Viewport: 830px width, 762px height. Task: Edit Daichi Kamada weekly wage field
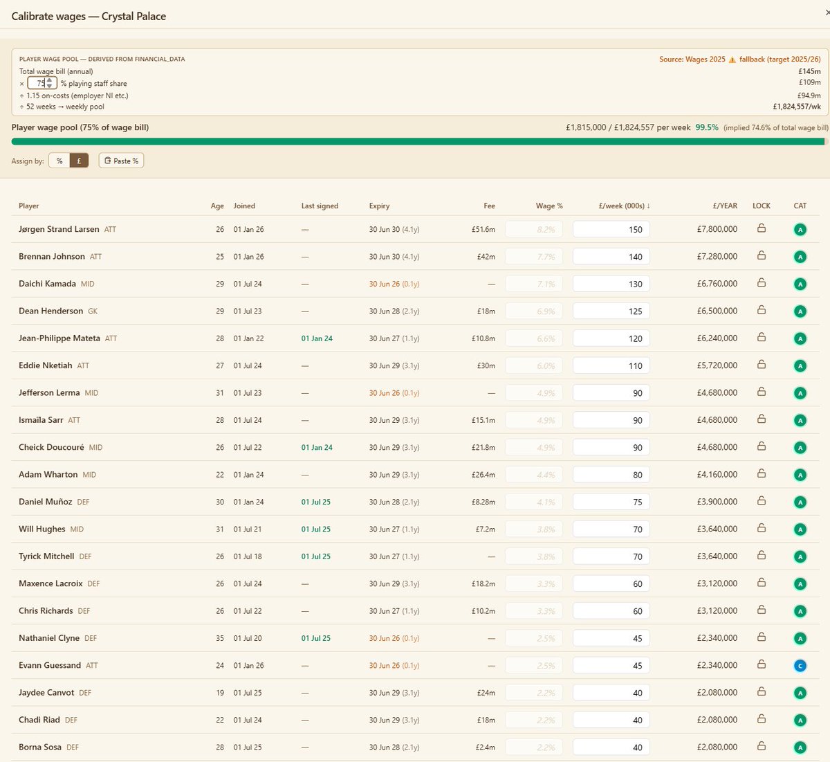pyautogui.click(x=611, y=284)
